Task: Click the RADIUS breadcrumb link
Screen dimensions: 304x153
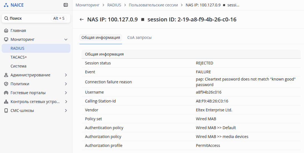Action: click(114, 5)
